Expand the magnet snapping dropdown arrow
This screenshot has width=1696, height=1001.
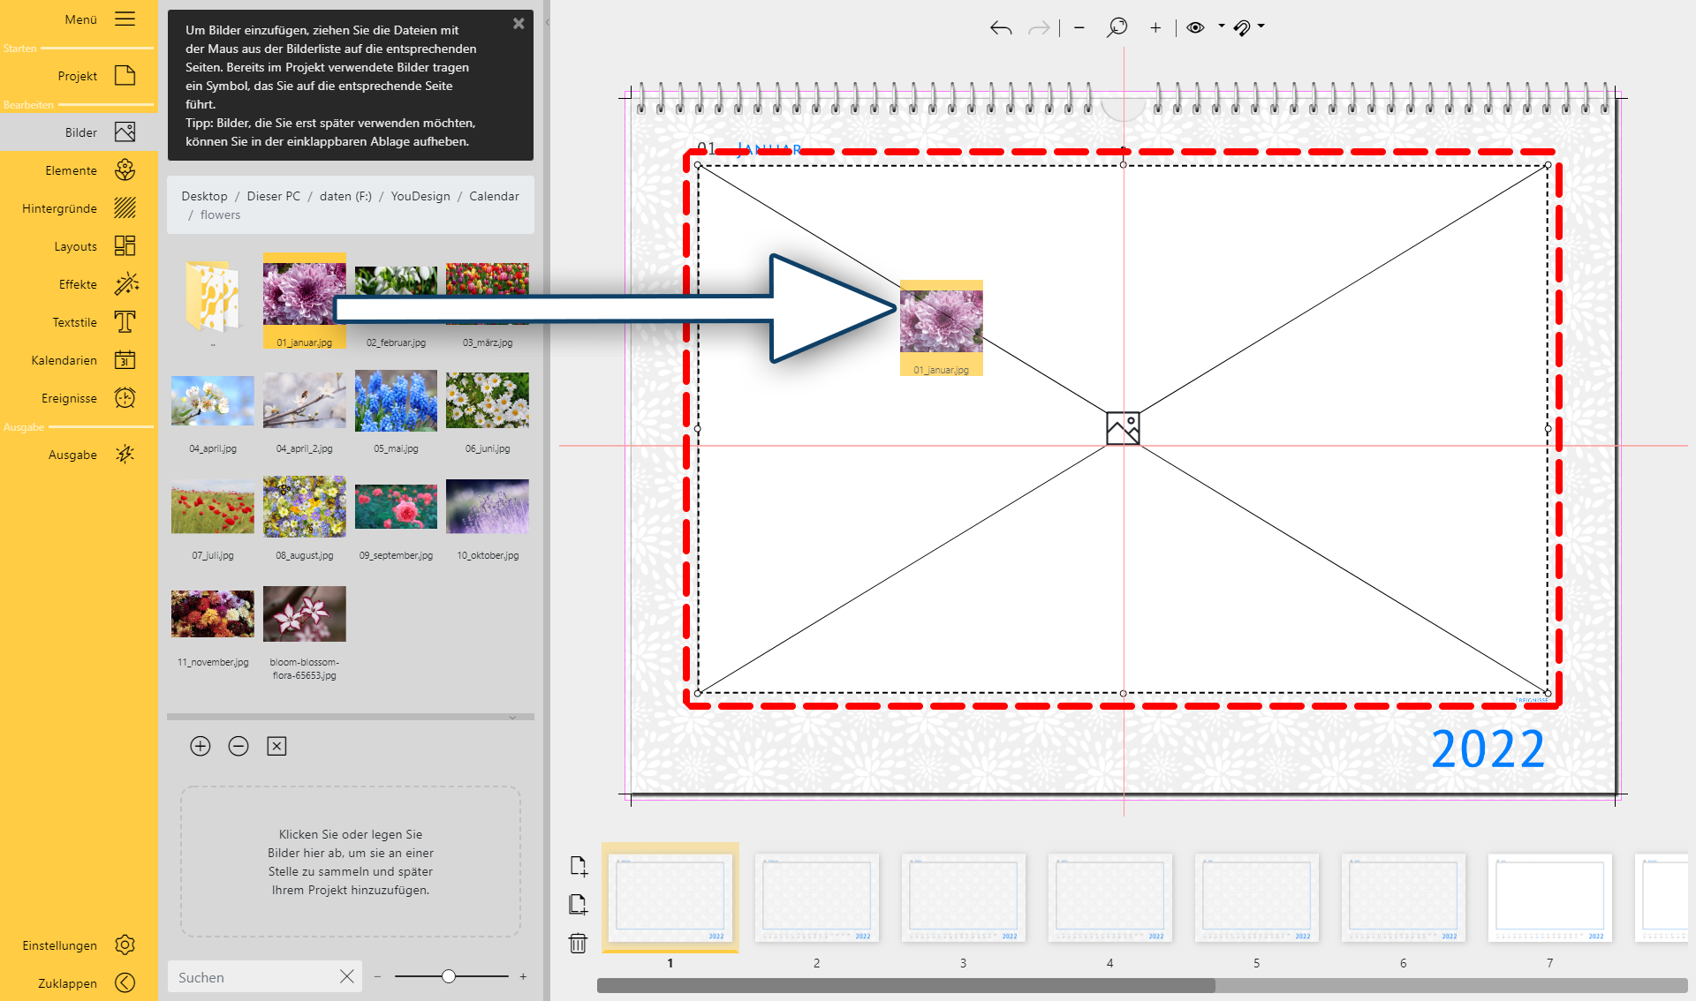click(x=1261, y=26)
